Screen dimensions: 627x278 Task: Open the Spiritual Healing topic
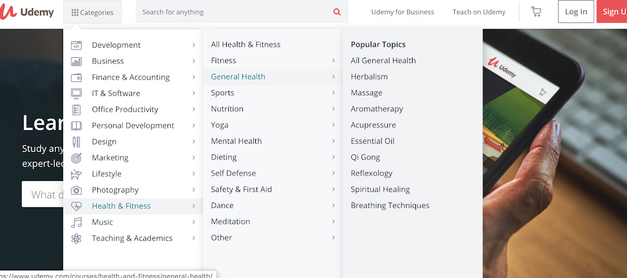[x=380, y=189]
